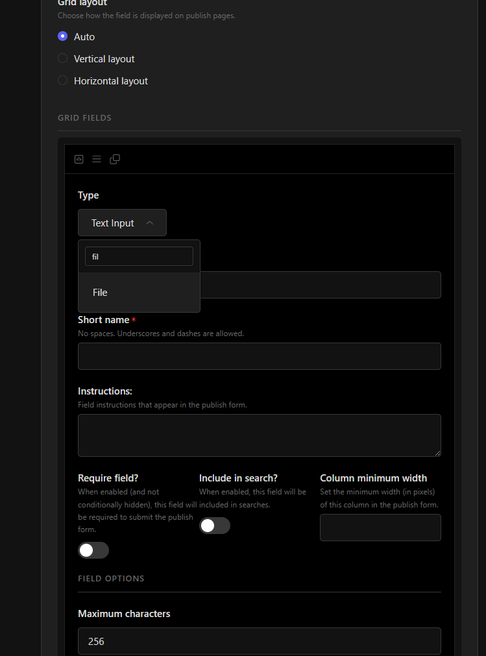Screen dimensions: 486x656
Task: Close the Text Input type dropdown
Action: [x=122, y=223]
